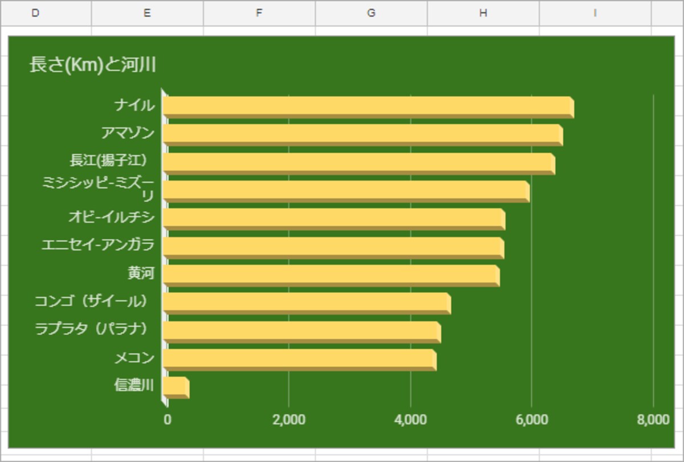Click the コンゴ（ザイール） bar
The height and width of the screenshot is (462, 684).
click(x=307, y=304)
